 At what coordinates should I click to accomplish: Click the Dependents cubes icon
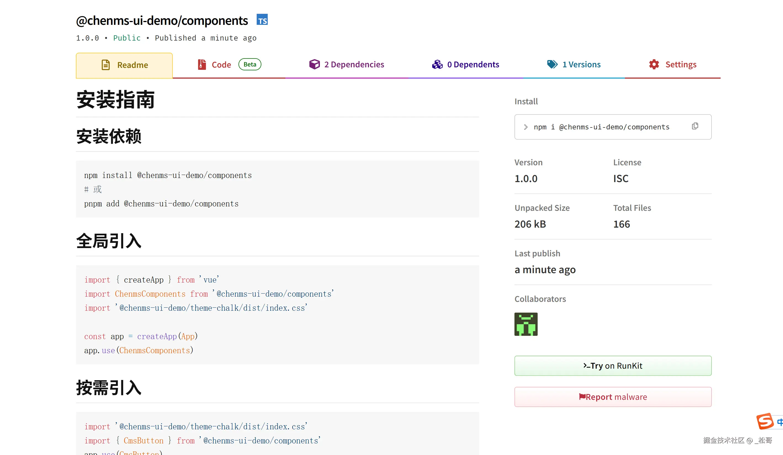click(x=437, y=64)
